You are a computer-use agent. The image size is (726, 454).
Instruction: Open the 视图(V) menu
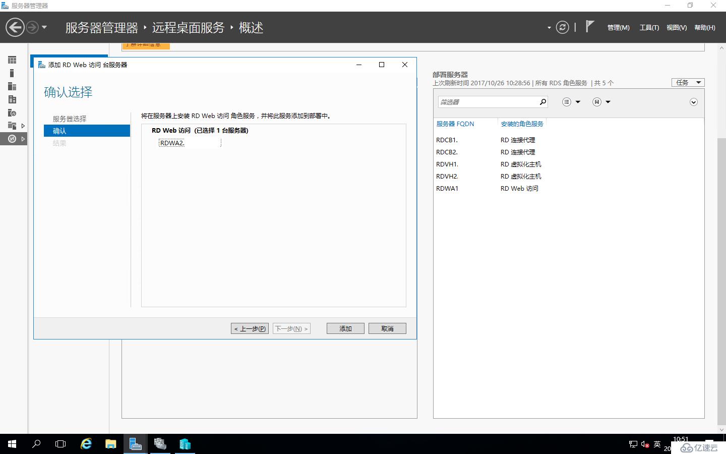(x=677, y=28)
